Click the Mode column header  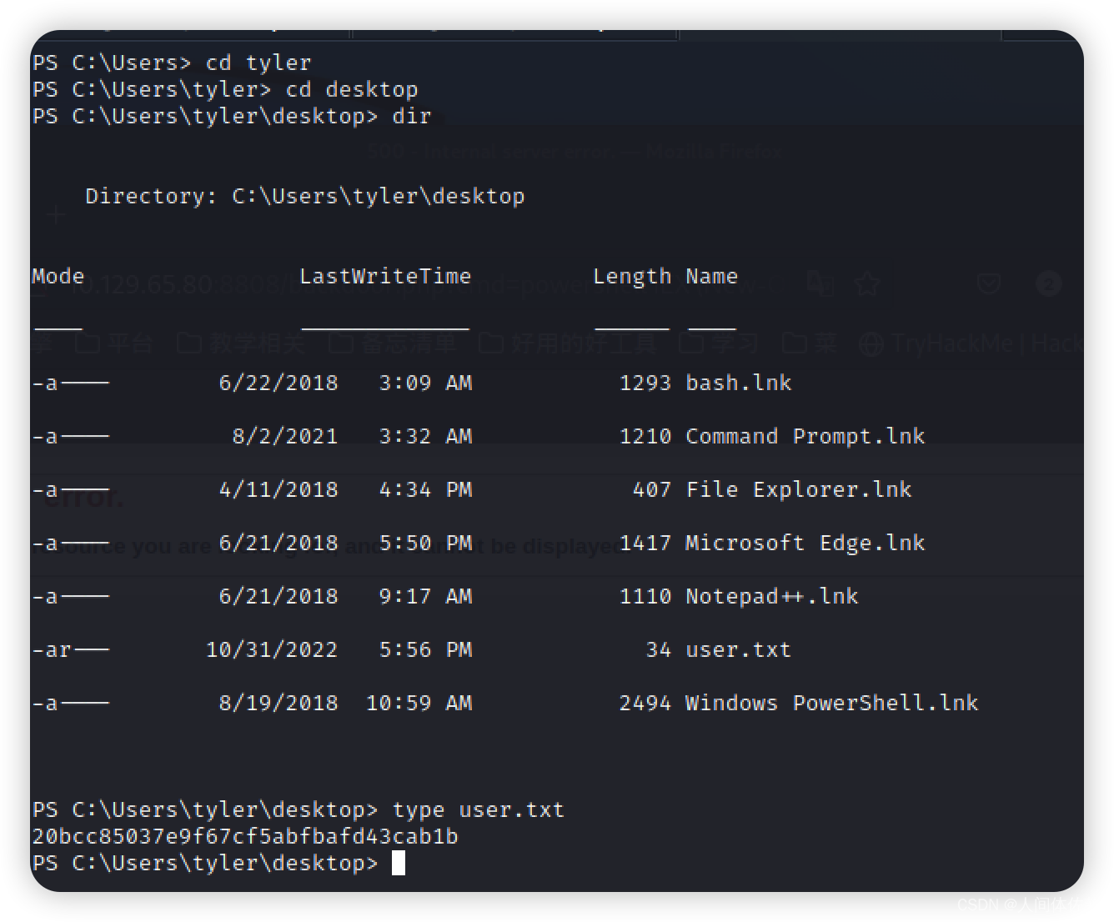coord(58,276)
